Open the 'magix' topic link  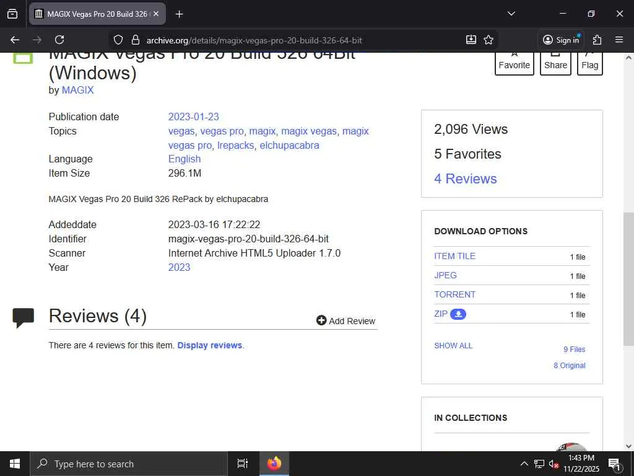coord(262,131)
